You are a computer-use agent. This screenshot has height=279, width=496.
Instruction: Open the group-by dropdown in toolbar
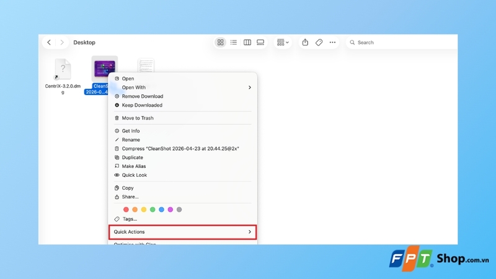click(283, 42)
